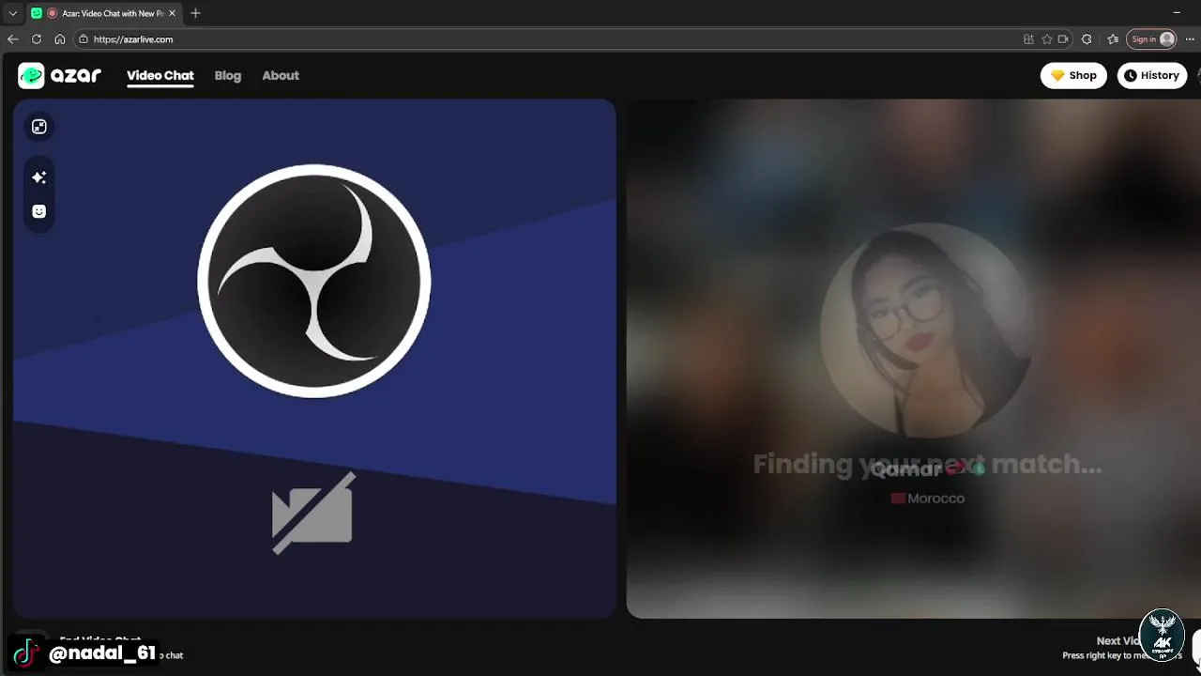Open the tab search dropdown arrow
Viewport: 1201px width, 676px height.
coord(13,13)
